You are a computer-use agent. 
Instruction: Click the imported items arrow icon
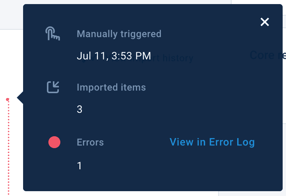pos(53,87)
